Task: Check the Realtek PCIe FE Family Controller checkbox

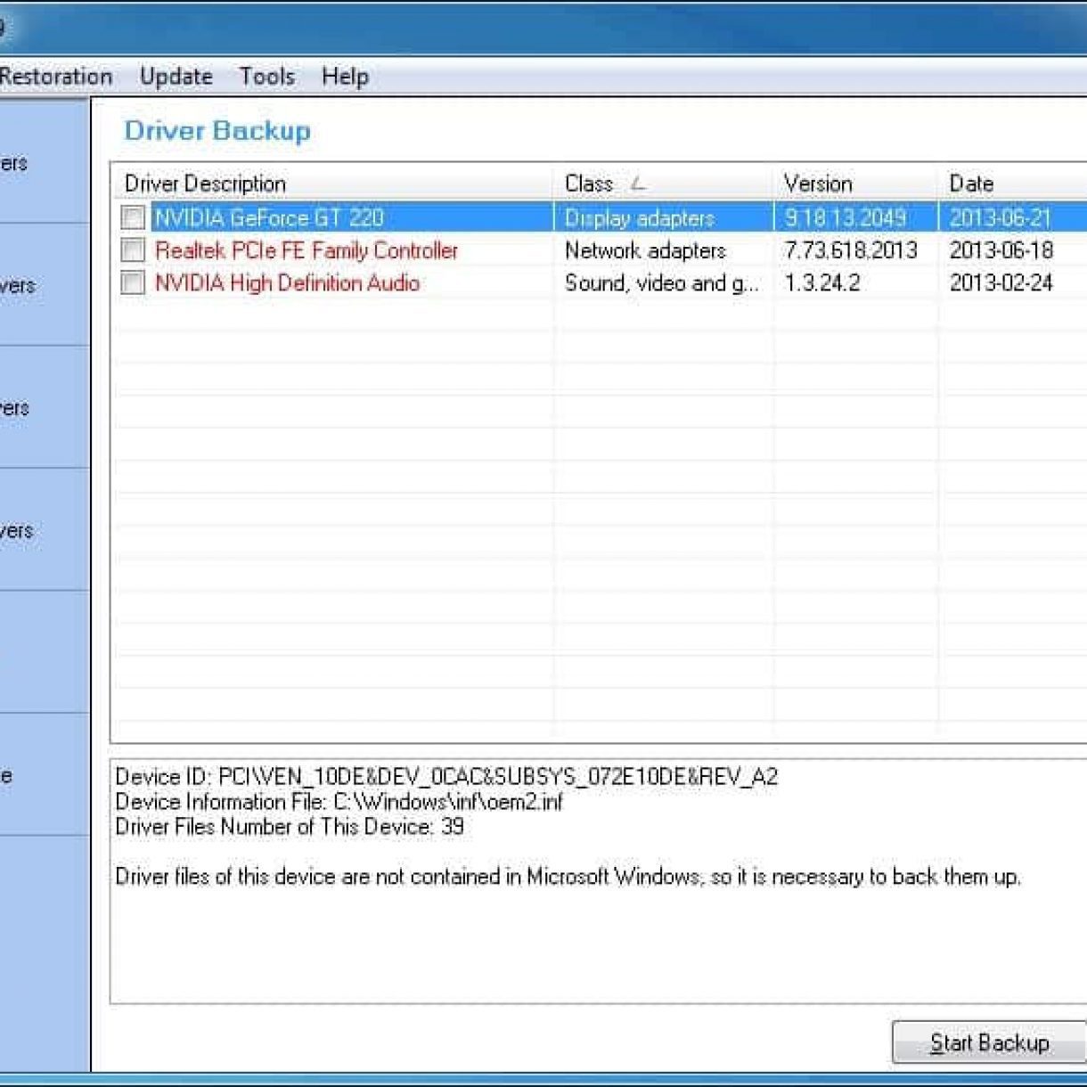Action: (133, 250)
